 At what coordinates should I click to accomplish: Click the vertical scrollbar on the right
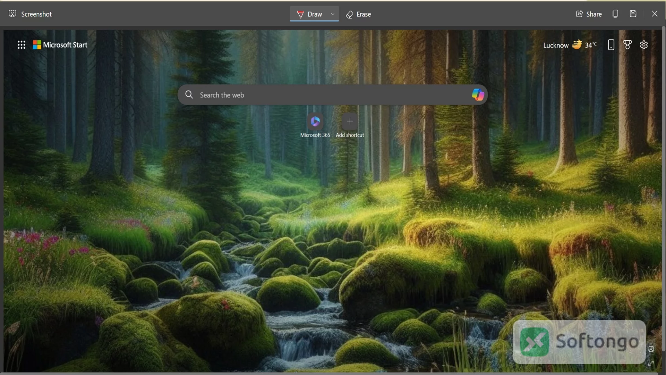[x=663, y=189]
